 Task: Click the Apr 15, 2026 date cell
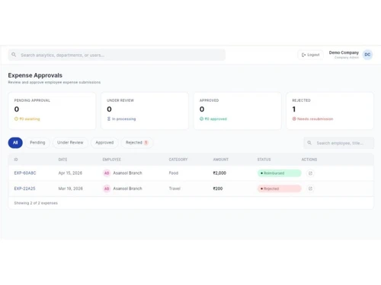pos(70,173)
